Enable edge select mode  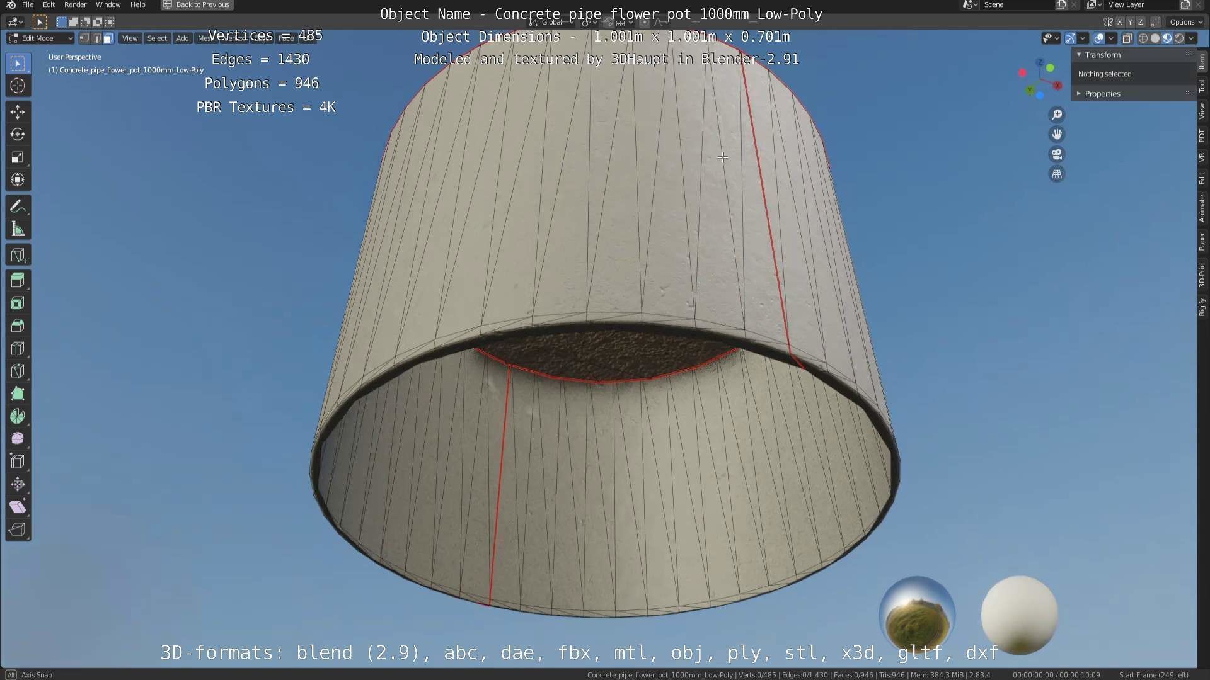(x=96, y=38)
